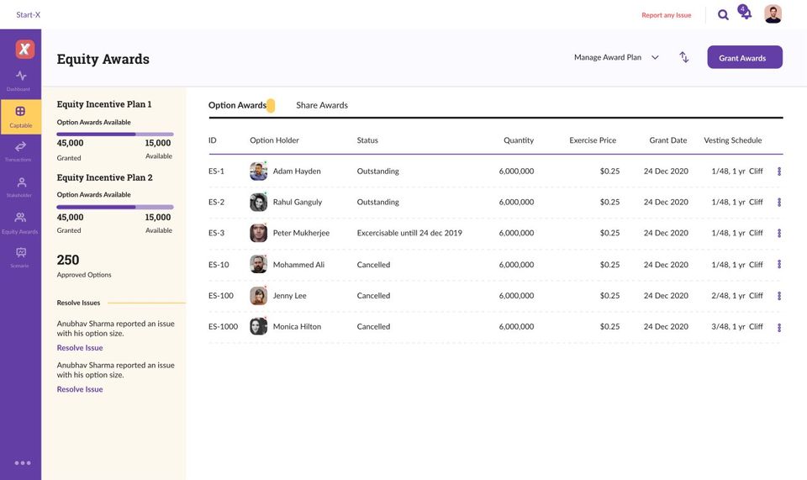The width and height of the screenshot is (807, 480).
Task: Open the Dashboard sidebar icon
Action: point(20,76)
